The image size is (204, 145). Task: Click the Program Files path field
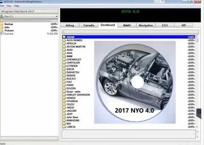coord(29,11)
